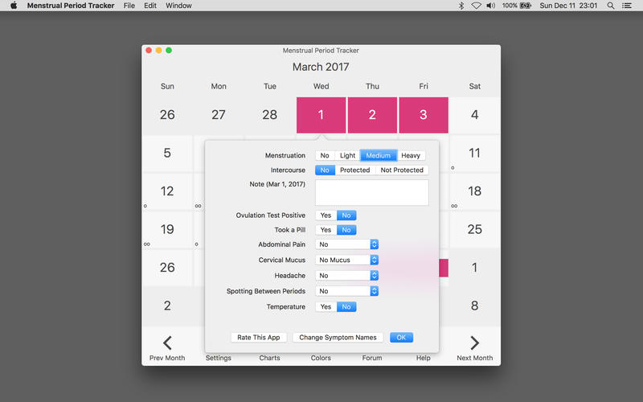Open Menstrual Period Tracker app menu
Screen dimensions: 643x402
(x=71, y=6)
